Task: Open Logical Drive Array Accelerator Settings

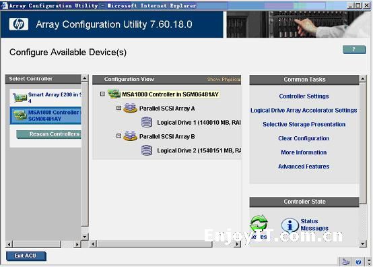Action: tap(304, 111)
